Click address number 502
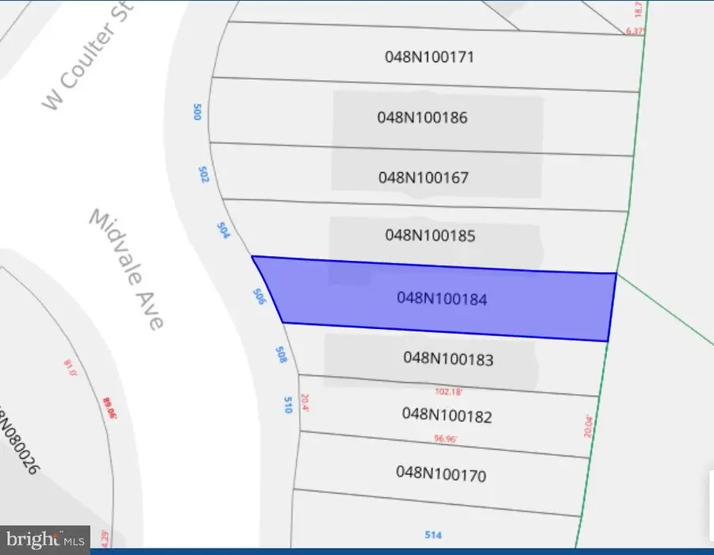This screenshot has width=714, height=555. [204, 174]
